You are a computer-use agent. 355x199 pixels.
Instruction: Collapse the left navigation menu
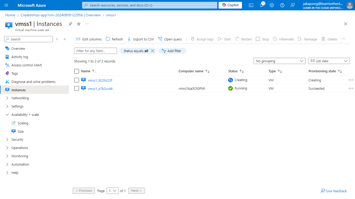(x=65, y=39)
